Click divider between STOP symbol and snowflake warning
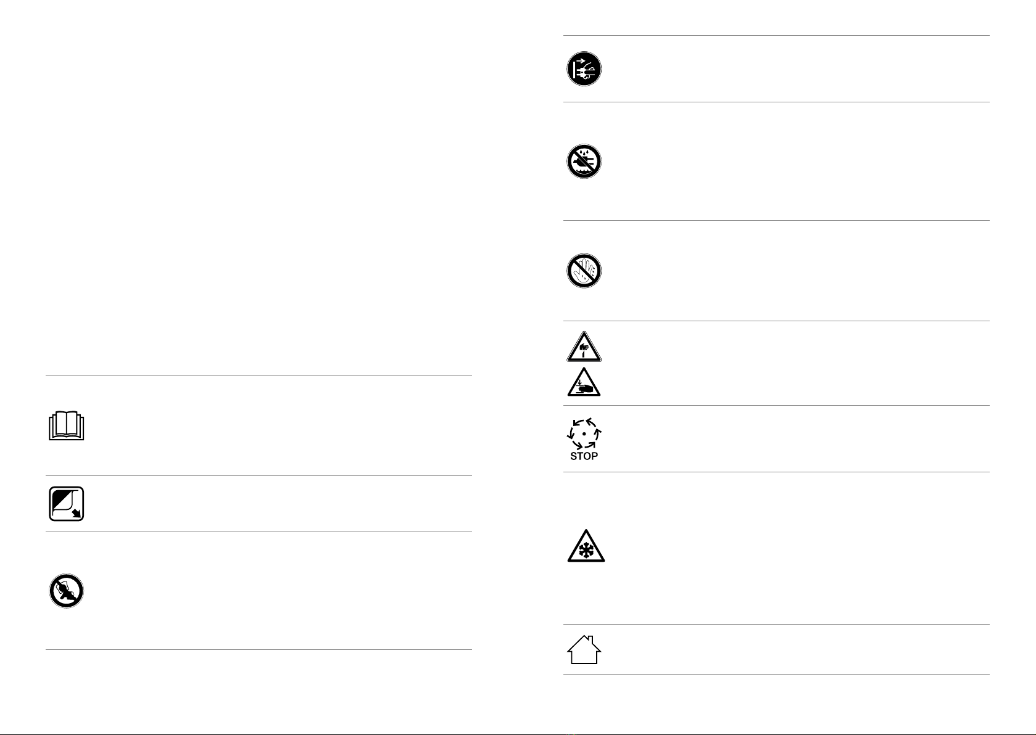 tap(777, 472)
